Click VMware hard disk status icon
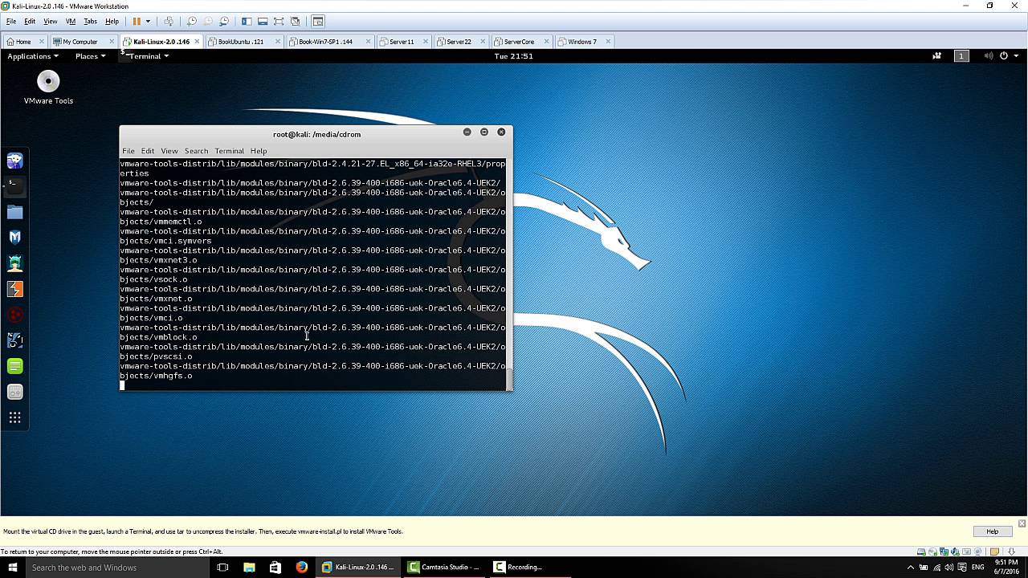The width and height of the screenshot is (1028, 578). (x=921, y=552)
